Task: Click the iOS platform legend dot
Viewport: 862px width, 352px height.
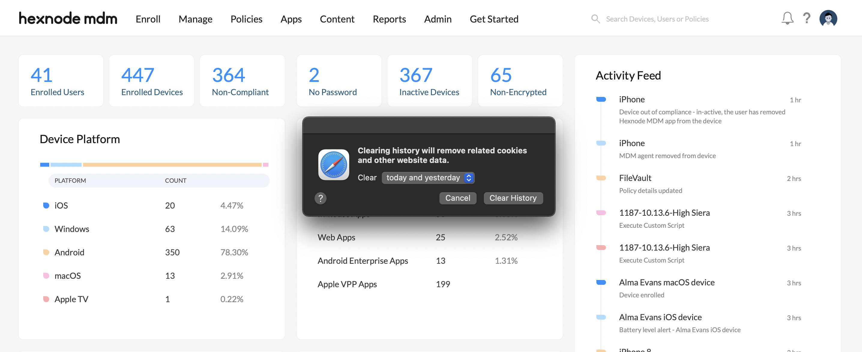Action: [x=46, y=206]
